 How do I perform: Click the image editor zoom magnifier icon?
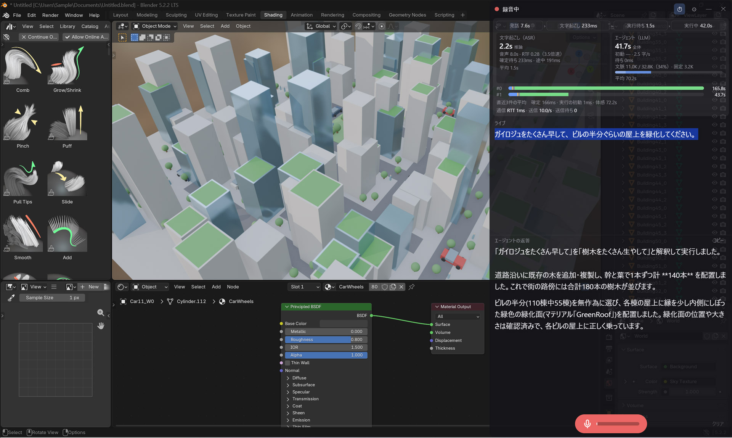[x=101, y=312]
